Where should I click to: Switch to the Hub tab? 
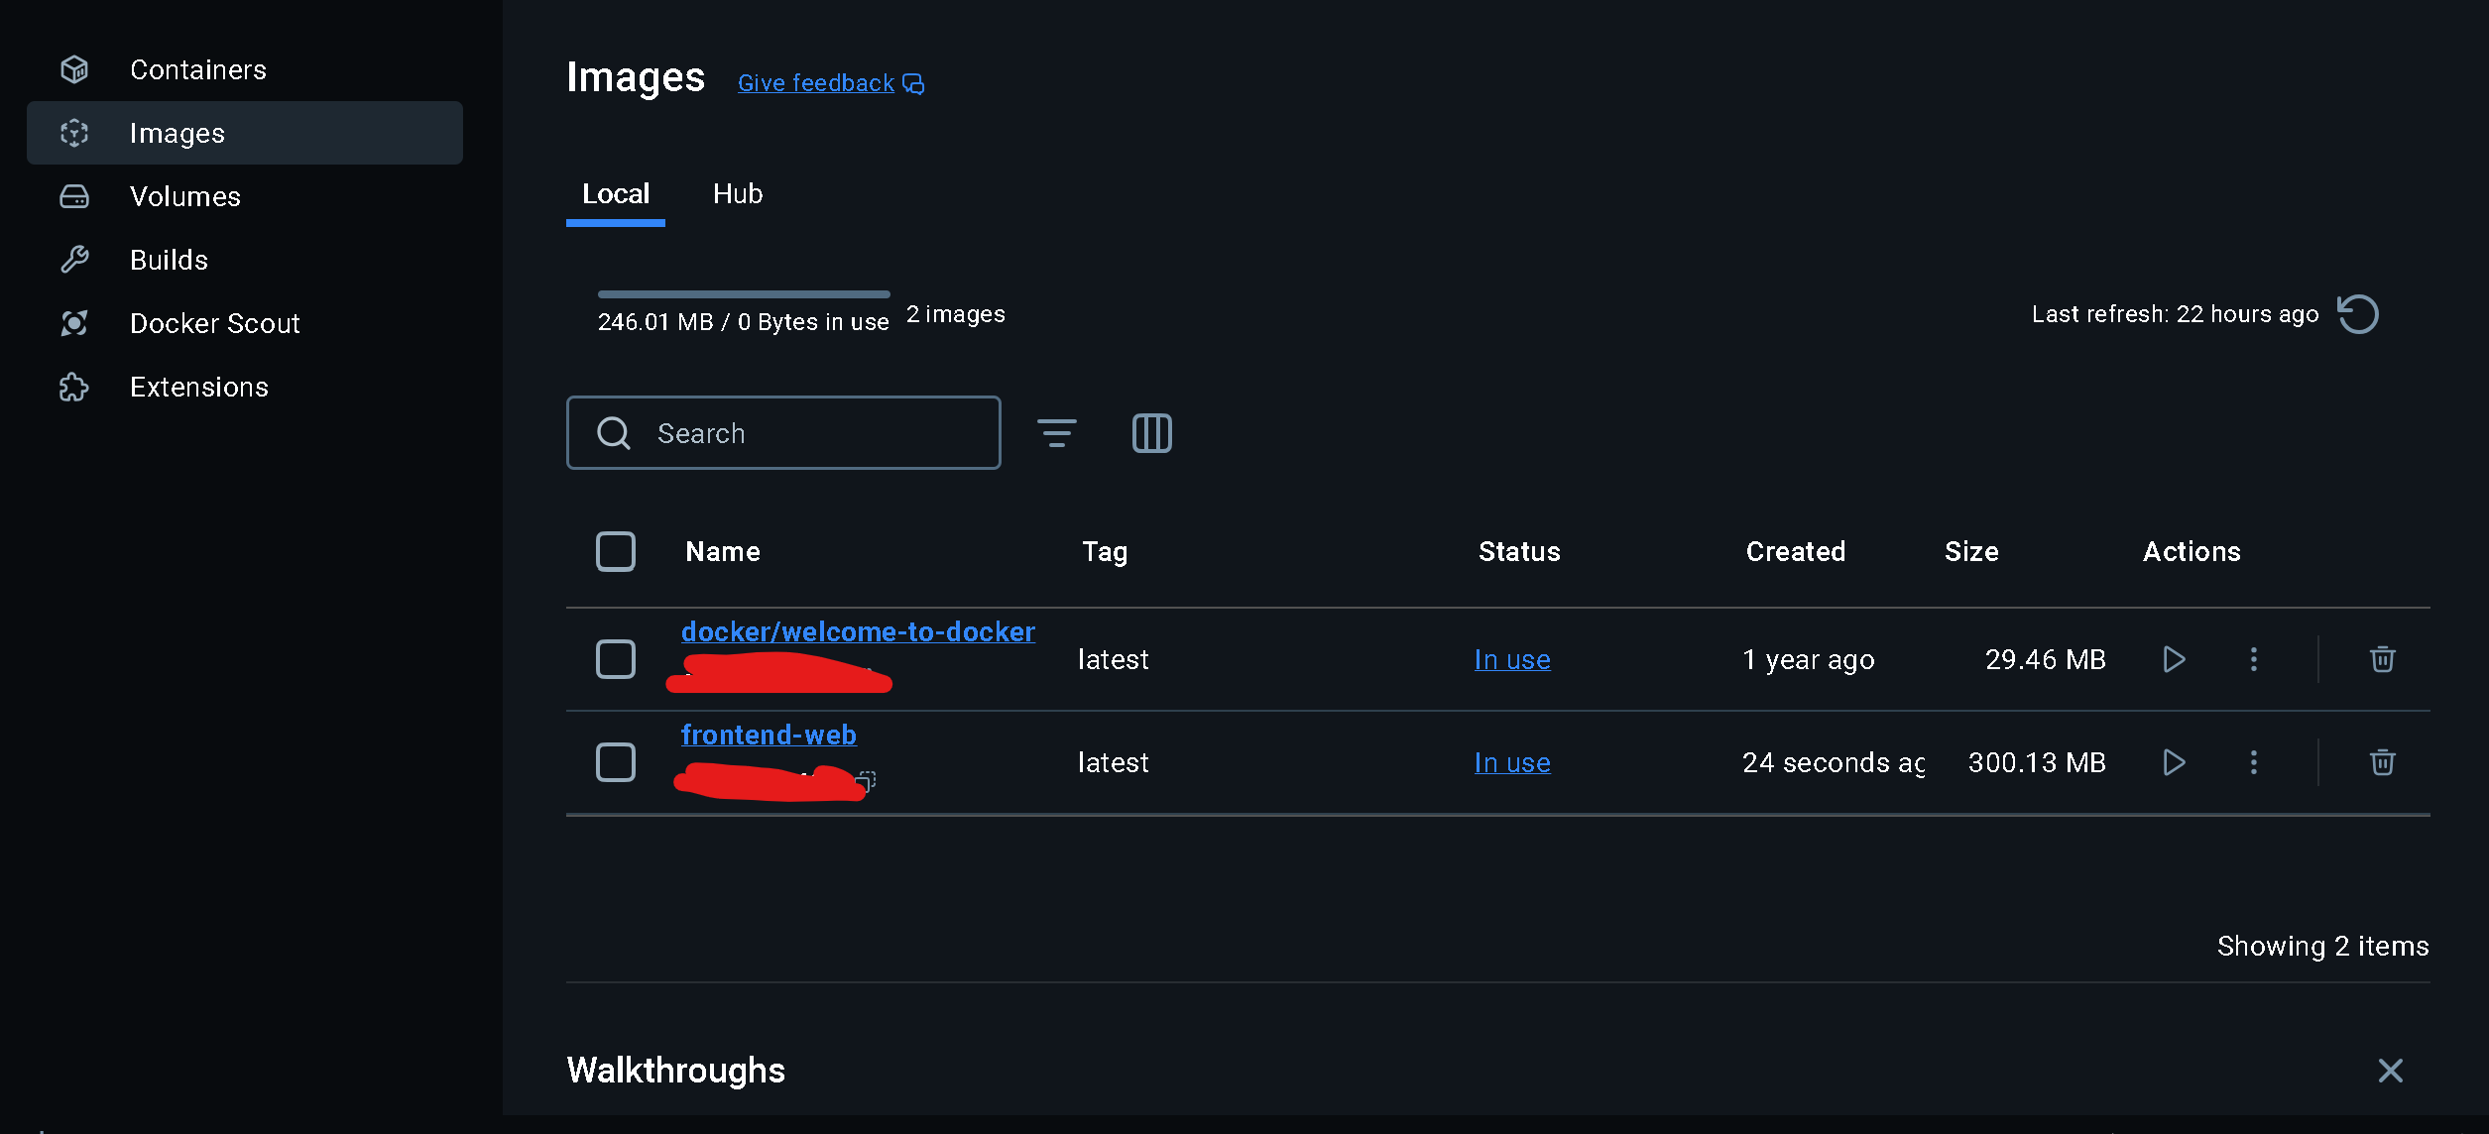738,194
